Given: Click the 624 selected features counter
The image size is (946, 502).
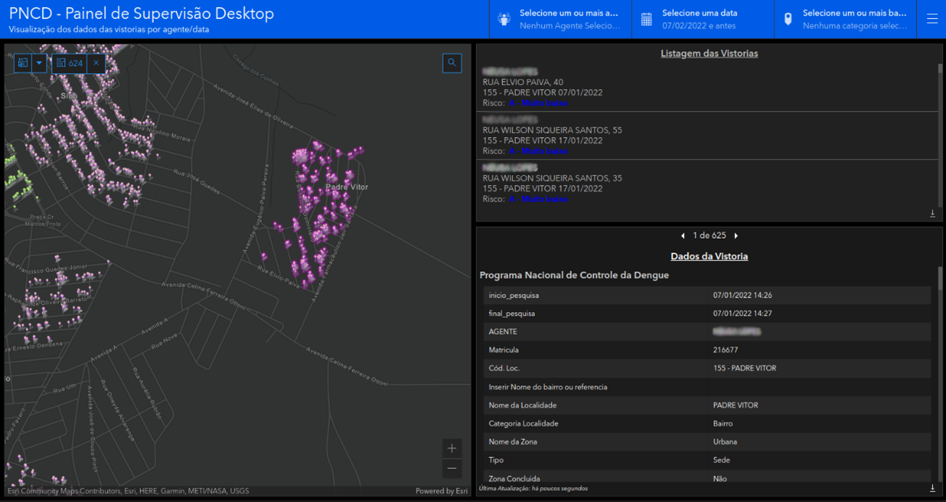Looking at the screenshot, I should point(70,63).
